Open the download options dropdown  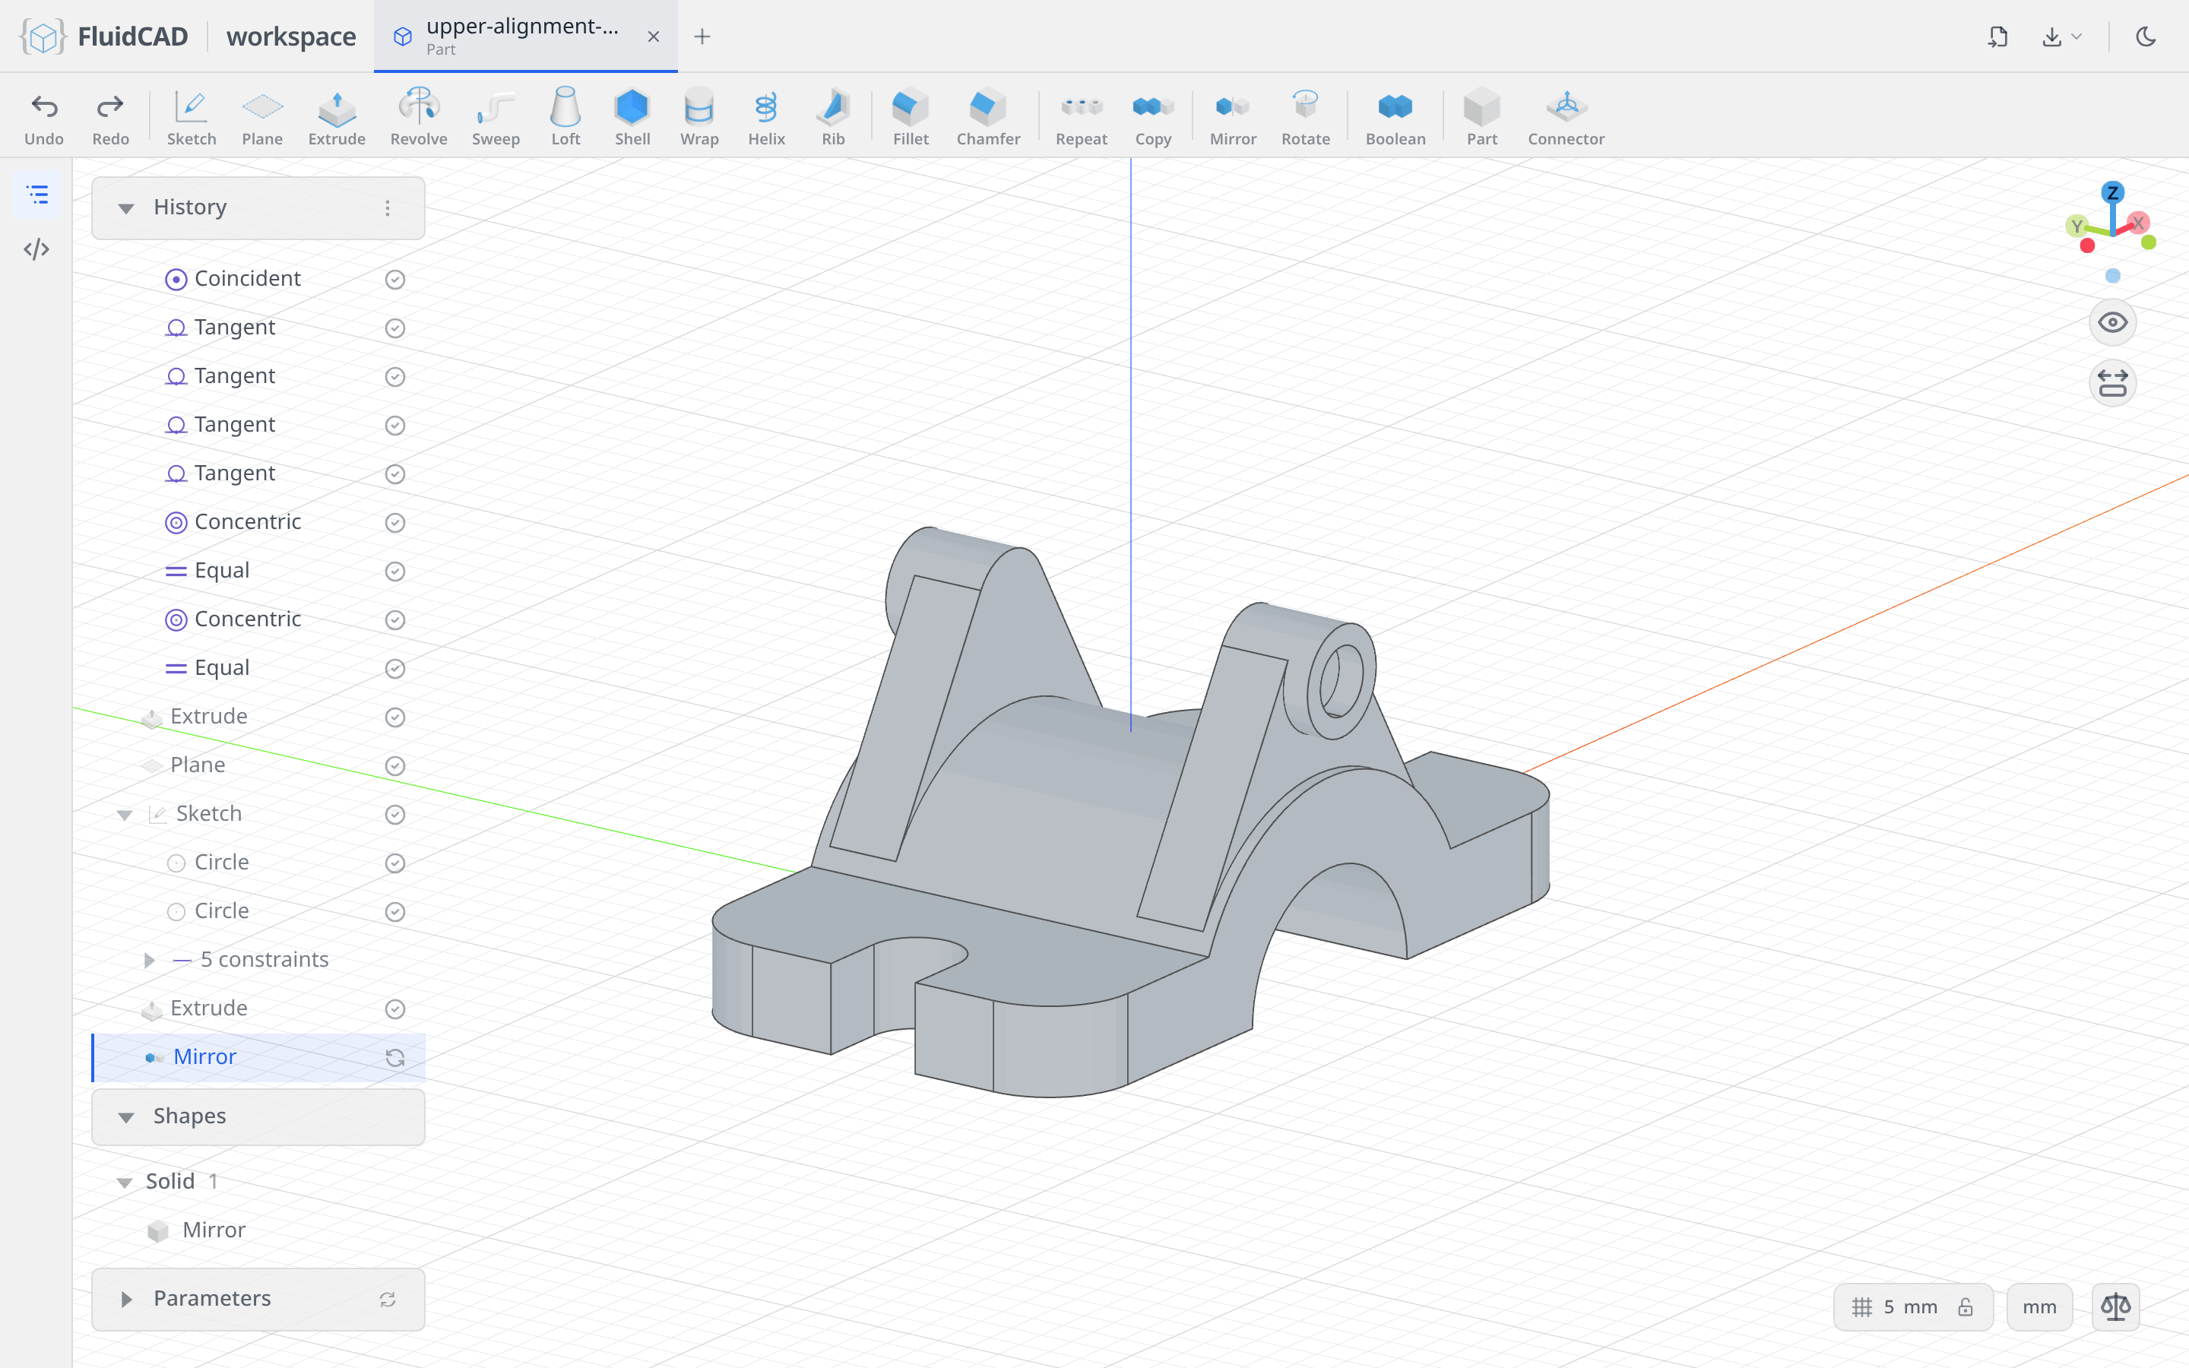[x=2061, y=36]
